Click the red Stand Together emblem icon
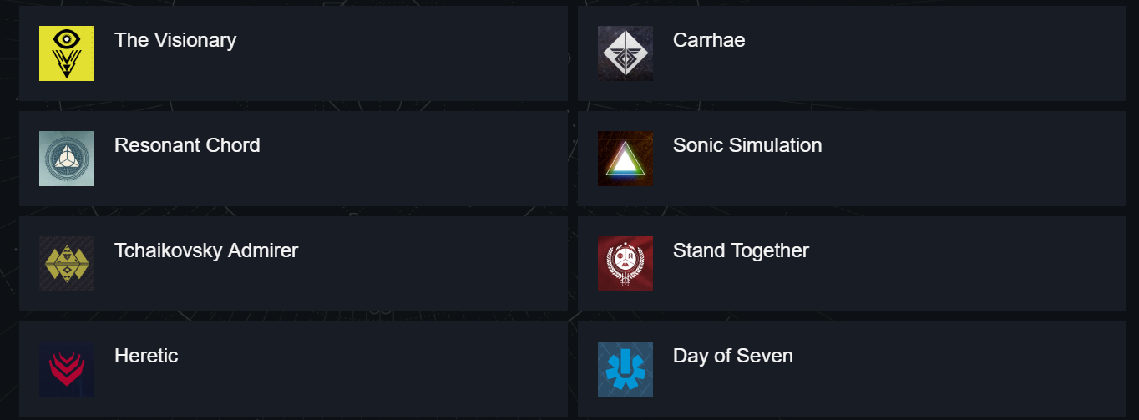 tap(625, 264)
